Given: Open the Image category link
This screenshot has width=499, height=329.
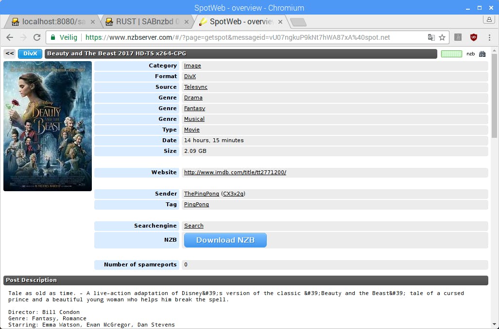Looking at the screenshot, I should point(192,66).
